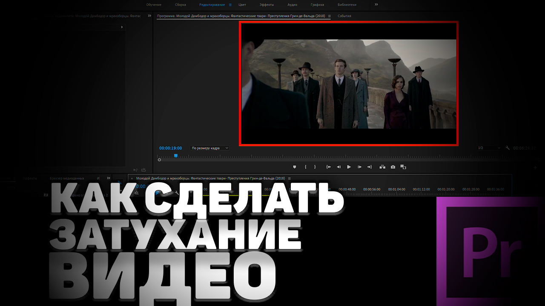Switch to the Графика workspace
545x306 pixels.
click(x=317, y=5)
